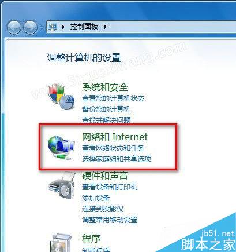
Task: Click the 查看网络状态和任务 link
Action: (x=113, y=148)
